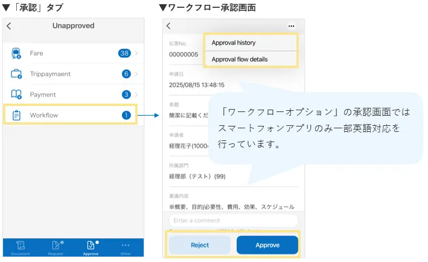Screen dimensions: 428x262
Task: Expand the Fare row chevron
Action: coord(136,54)
